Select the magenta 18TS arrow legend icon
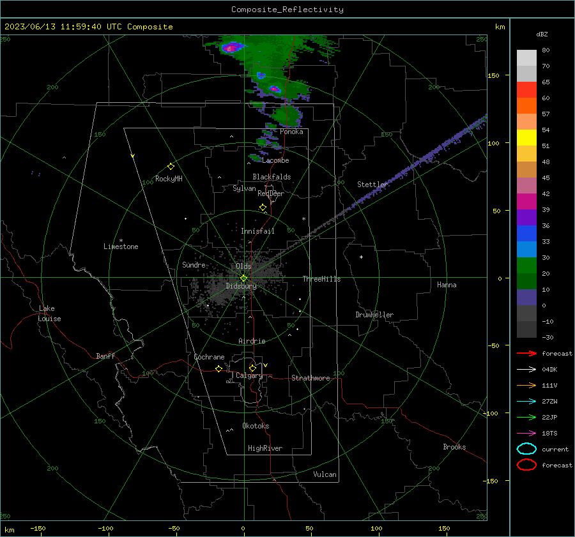 (526, 434)
